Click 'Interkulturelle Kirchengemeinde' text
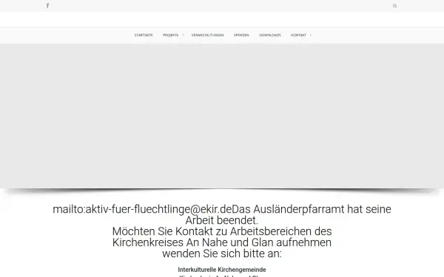Viewport: 444px width, 277px height. (222, 270)
